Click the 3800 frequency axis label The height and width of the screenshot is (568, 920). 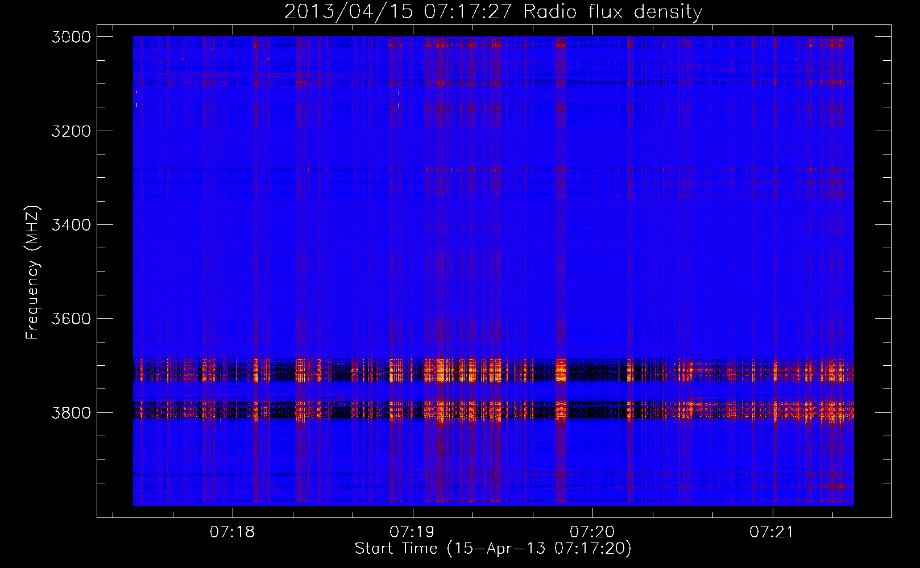click(71, 412)
